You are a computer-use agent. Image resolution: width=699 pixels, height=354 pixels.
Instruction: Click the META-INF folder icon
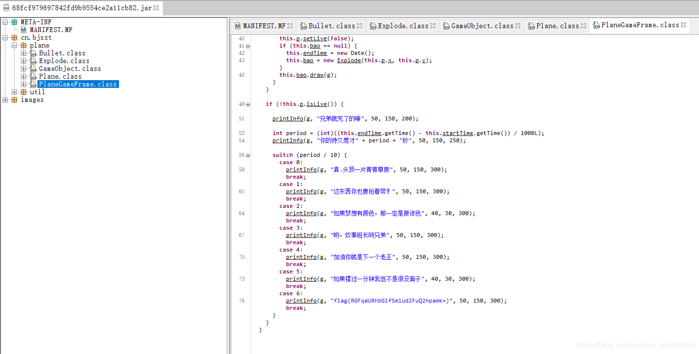pos(14,22)
